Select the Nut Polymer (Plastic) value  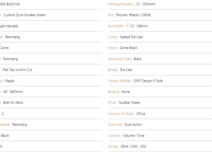pos(133,15)
